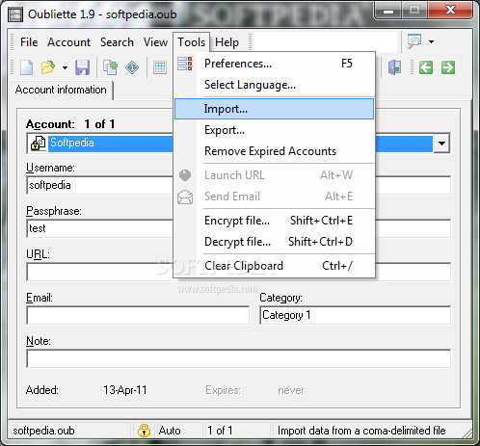Click the blue diamond info icon

[x=132, y=67]
